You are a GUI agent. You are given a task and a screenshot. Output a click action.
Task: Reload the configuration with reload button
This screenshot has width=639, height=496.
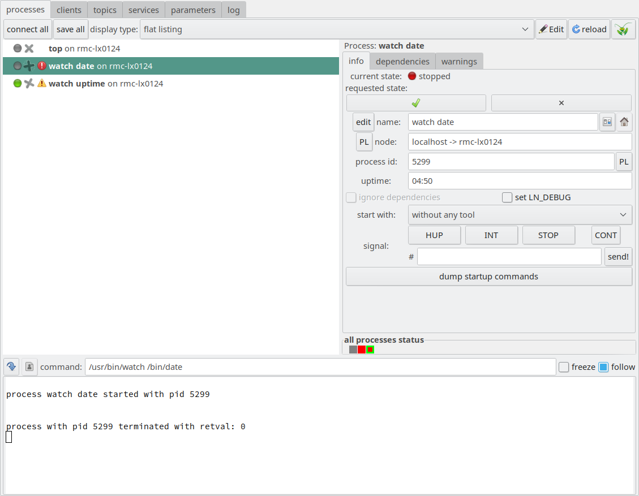589,29
